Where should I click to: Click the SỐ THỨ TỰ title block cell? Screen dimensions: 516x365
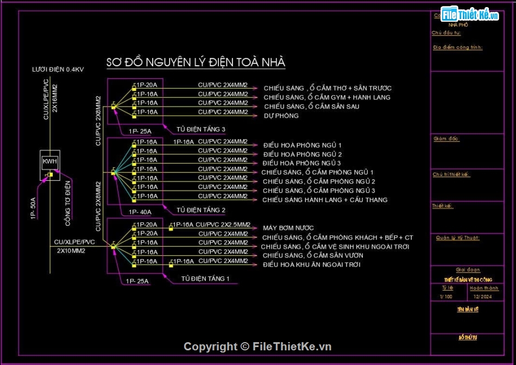pyautogui.click(x=468, y=337)
